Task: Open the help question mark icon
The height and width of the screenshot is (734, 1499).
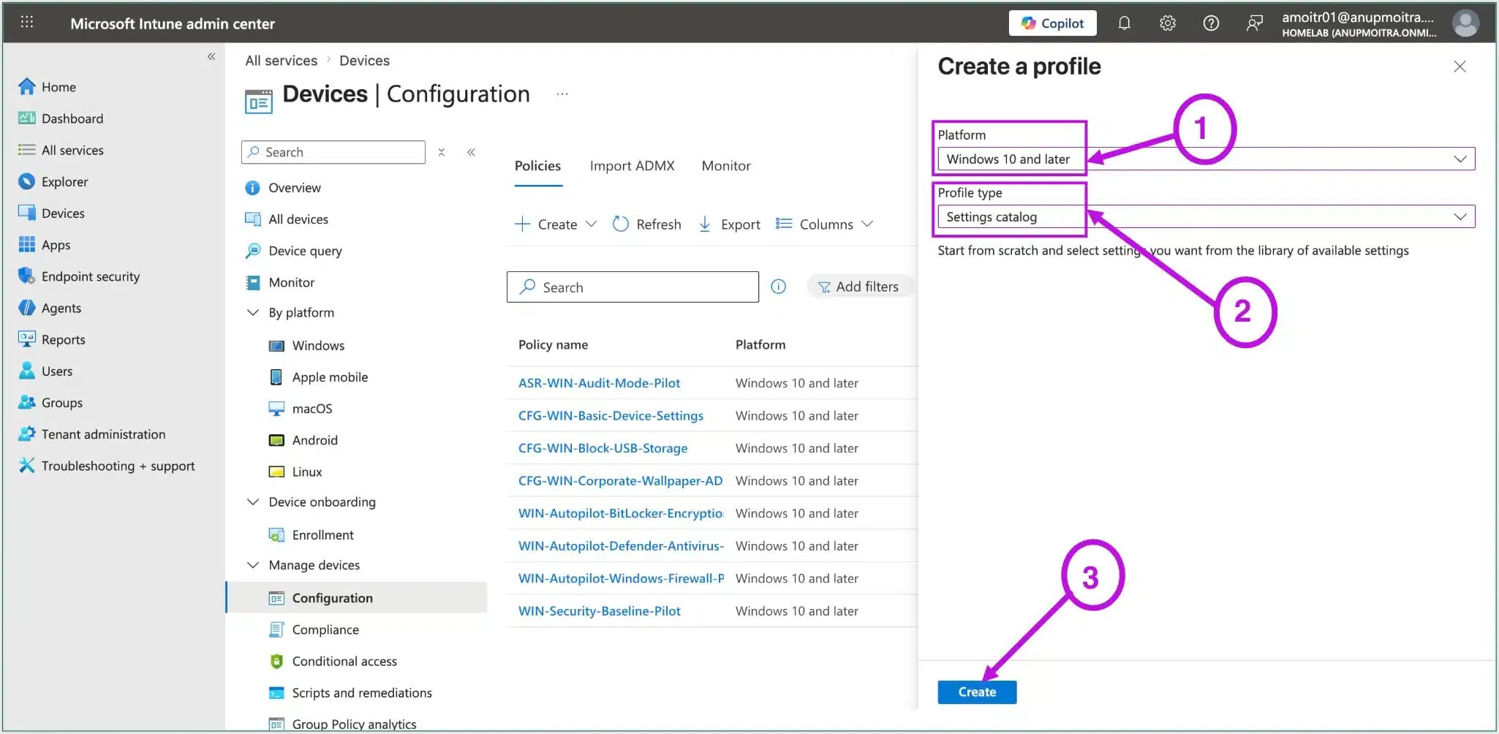Action: (1211, 23)
